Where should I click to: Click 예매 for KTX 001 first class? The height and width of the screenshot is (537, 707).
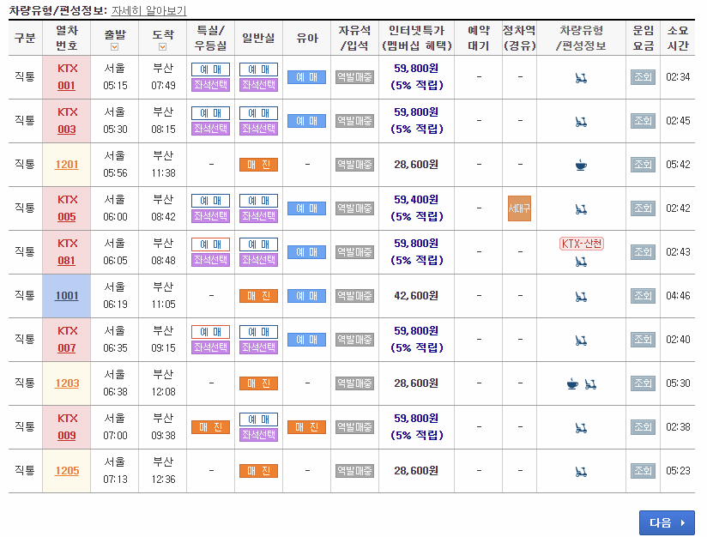(210, 69)
